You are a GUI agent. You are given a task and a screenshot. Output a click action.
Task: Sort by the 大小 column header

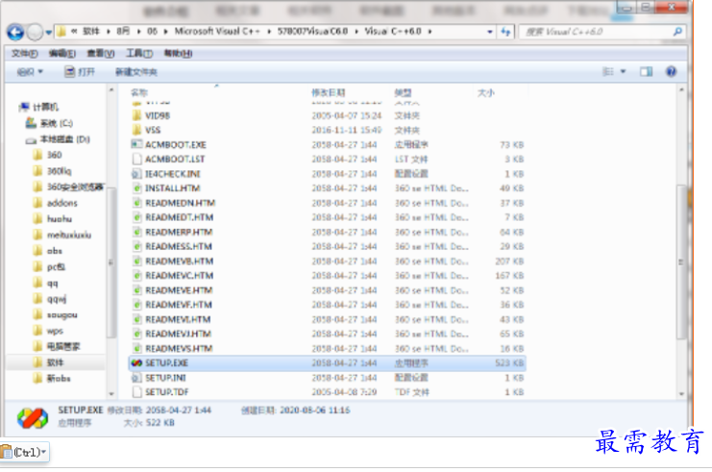[x=486, y=92]
